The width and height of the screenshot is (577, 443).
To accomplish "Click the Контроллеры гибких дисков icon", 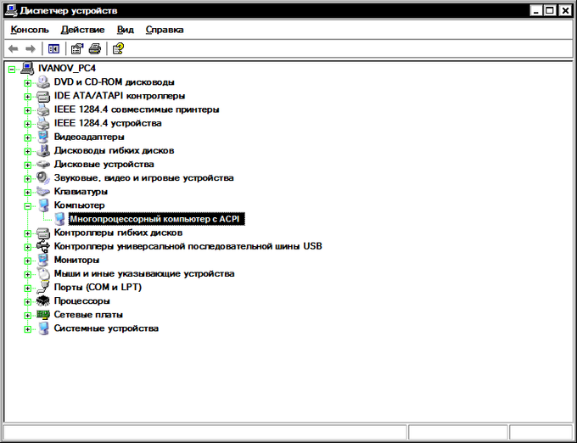I will [43, 233].
